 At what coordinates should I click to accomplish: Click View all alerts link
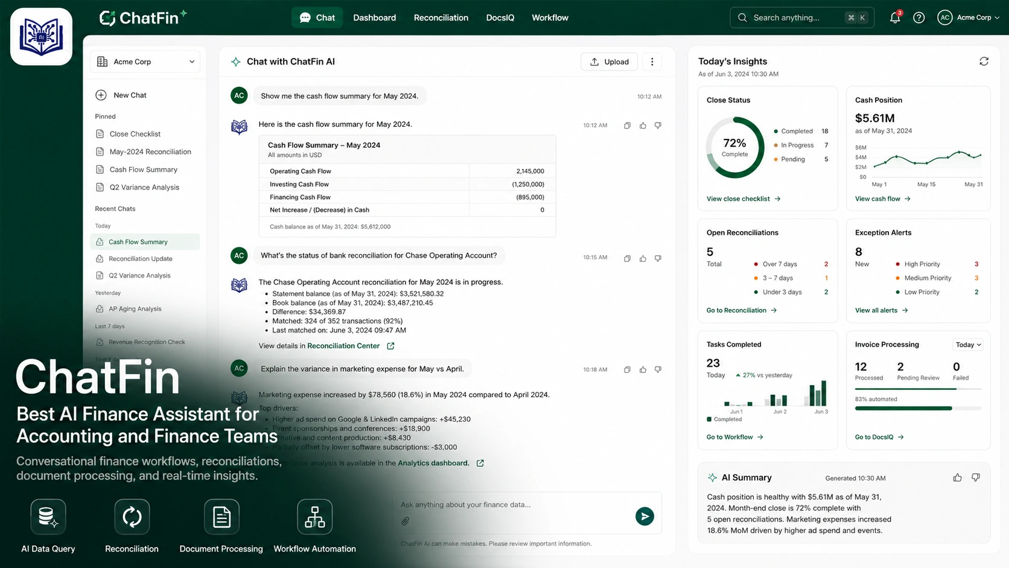click(x=881, y=310)
